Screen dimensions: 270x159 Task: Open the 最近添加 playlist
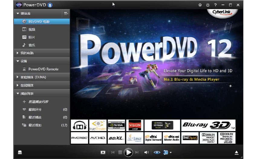point(35,125)
